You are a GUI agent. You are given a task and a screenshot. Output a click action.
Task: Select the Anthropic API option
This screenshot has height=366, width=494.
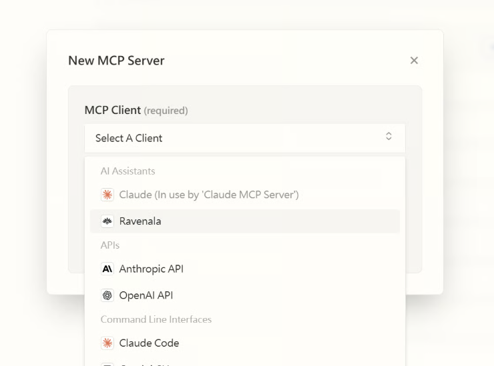[x=151, y=269]
